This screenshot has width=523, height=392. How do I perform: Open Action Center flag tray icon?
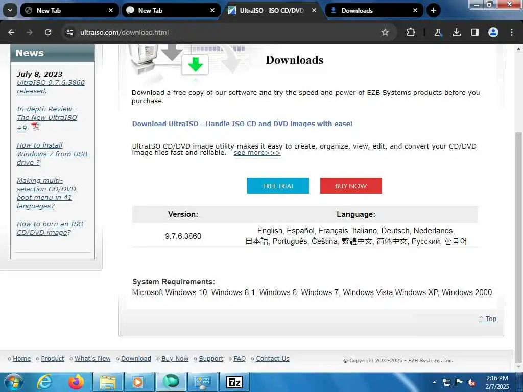(459, 382)
